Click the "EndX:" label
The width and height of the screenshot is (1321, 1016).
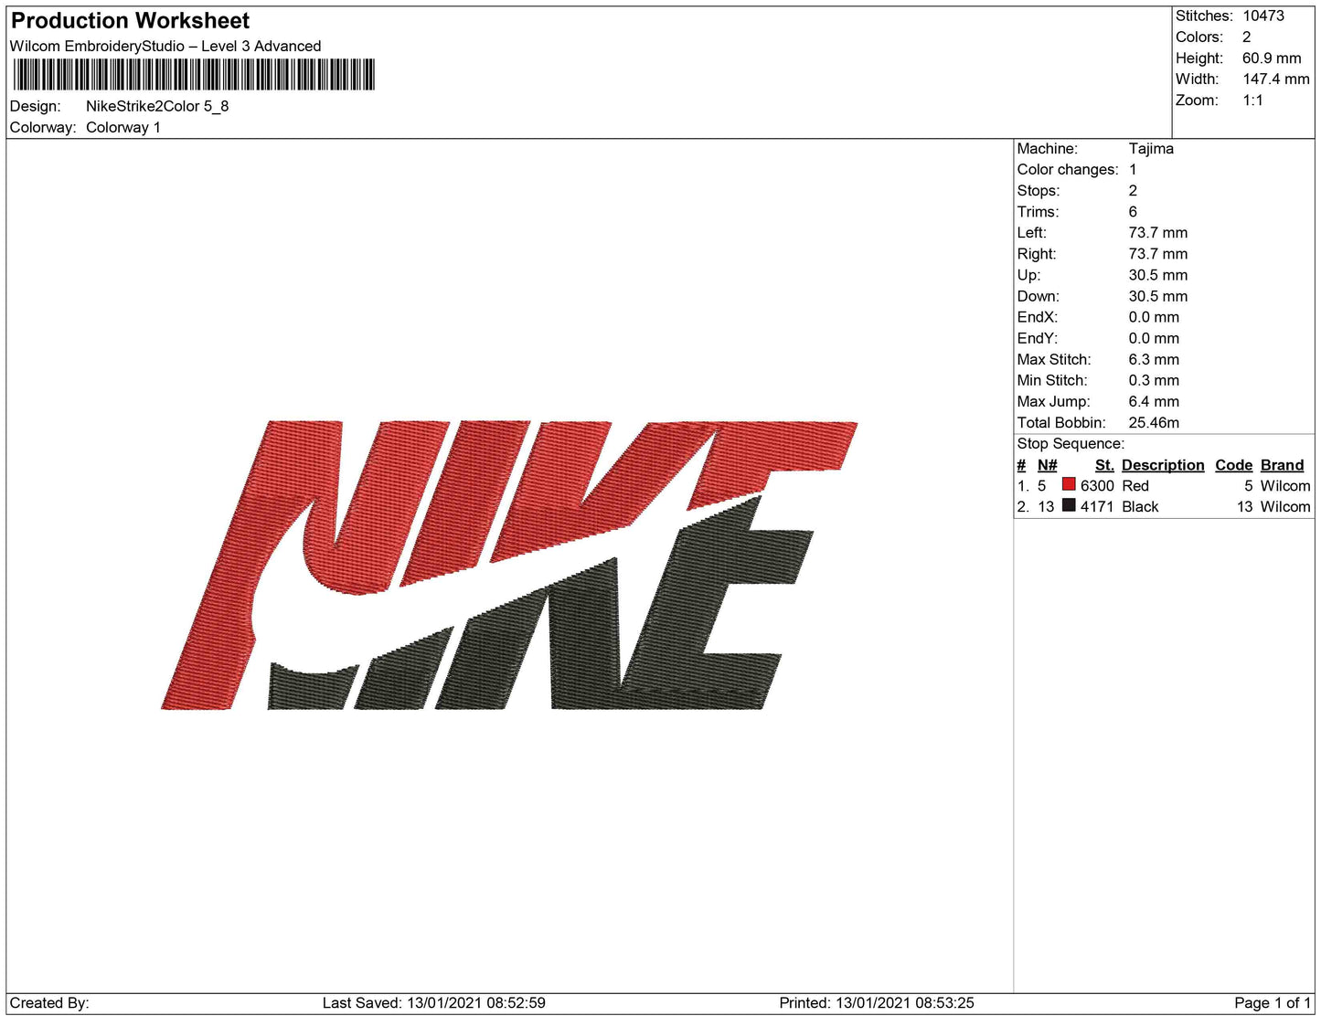pyautogui.click(x=1038, y=317)
